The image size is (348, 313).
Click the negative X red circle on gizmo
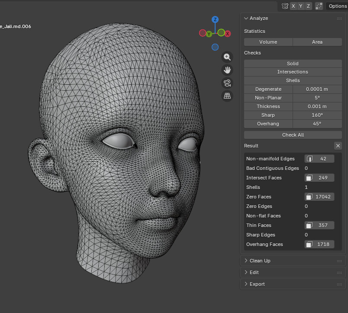[203, 33]
